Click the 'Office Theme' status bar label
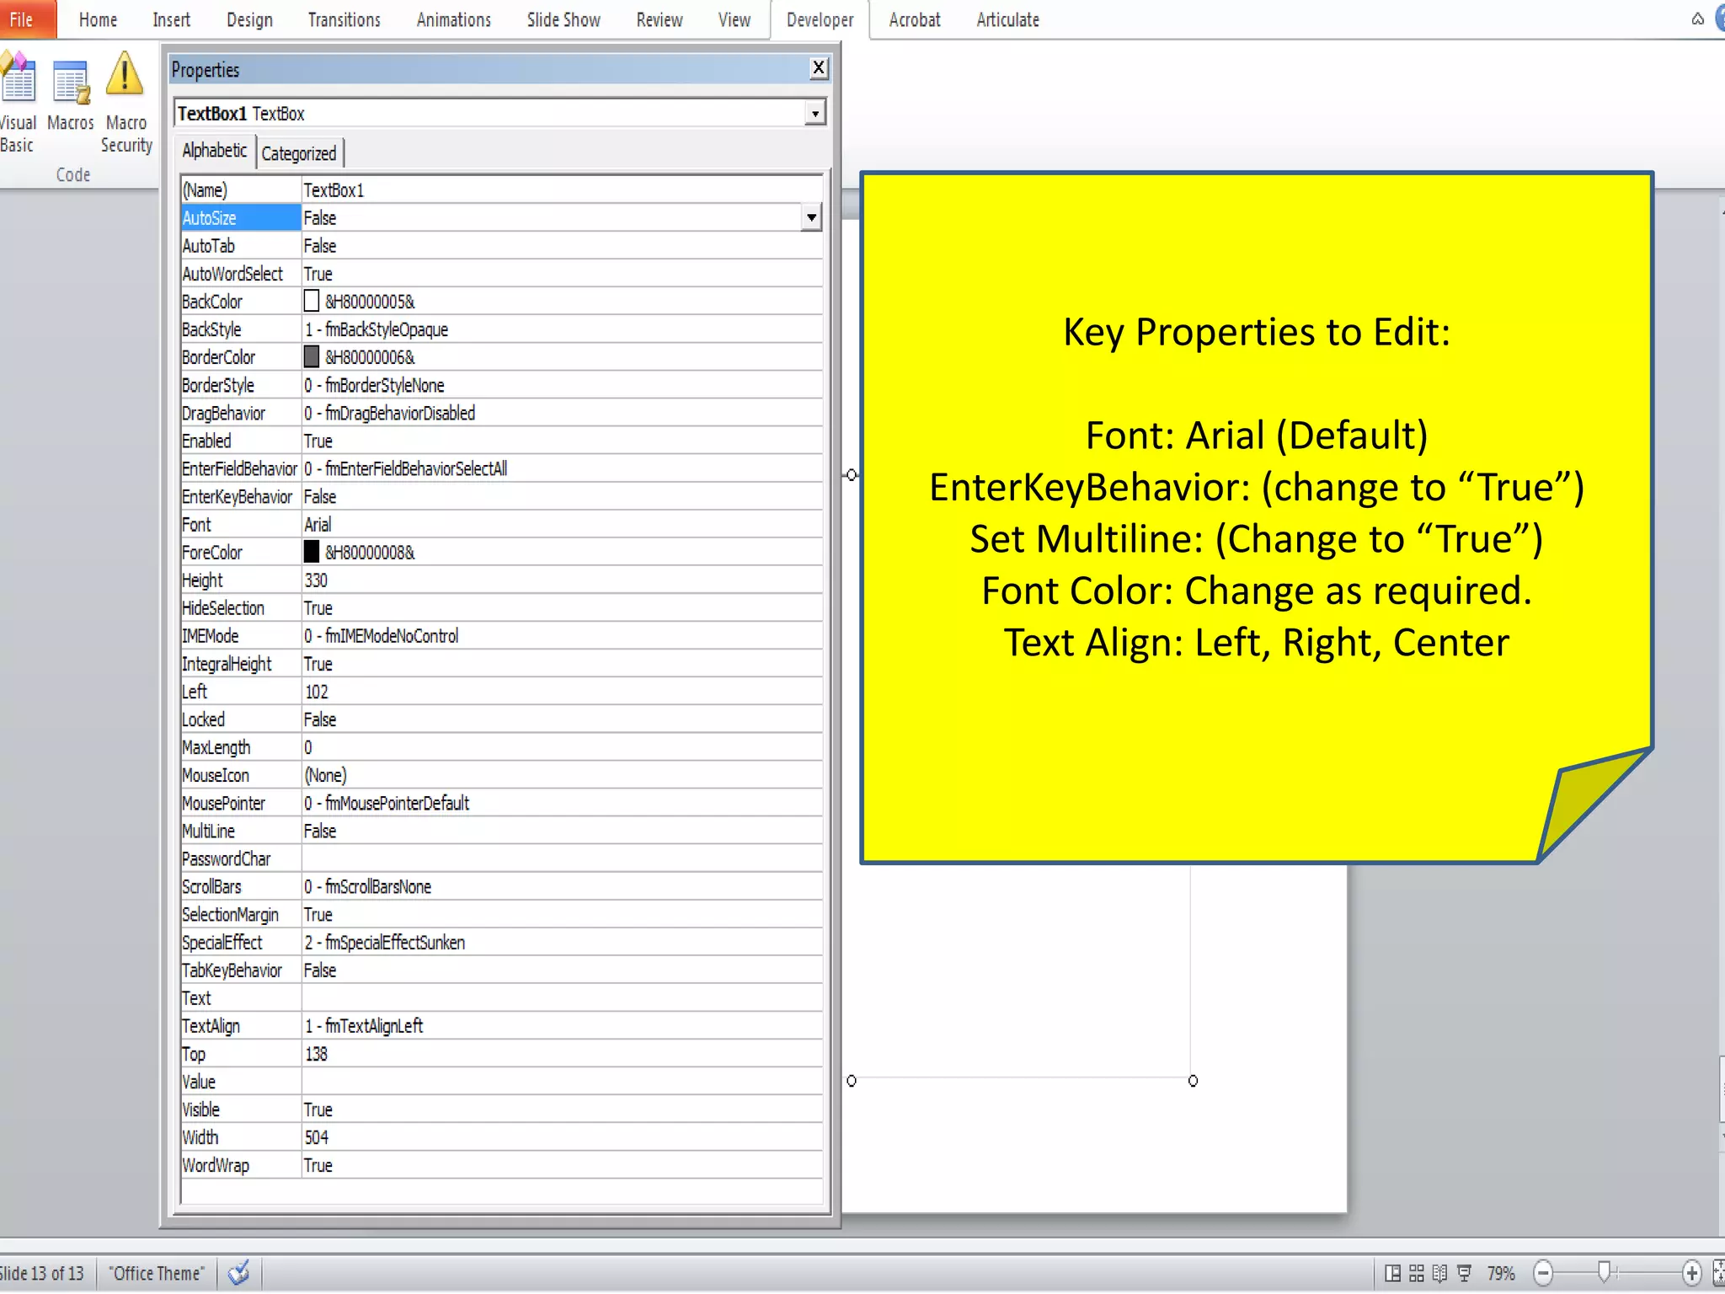This screenshot has width=1725, height=1294. pos(157,1273)
